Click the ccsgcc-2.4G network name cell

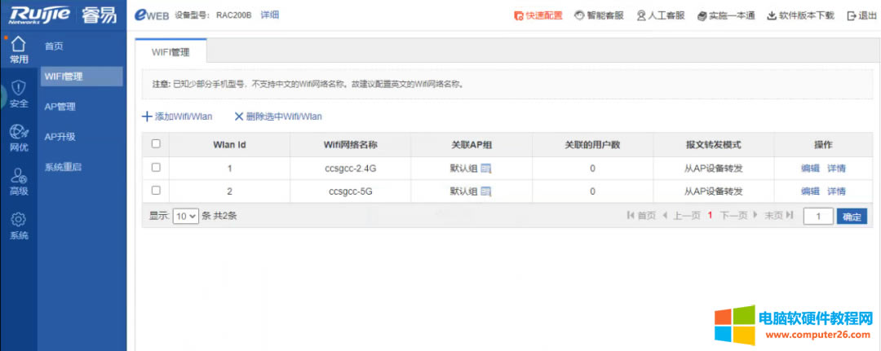[x=351, y=169]
